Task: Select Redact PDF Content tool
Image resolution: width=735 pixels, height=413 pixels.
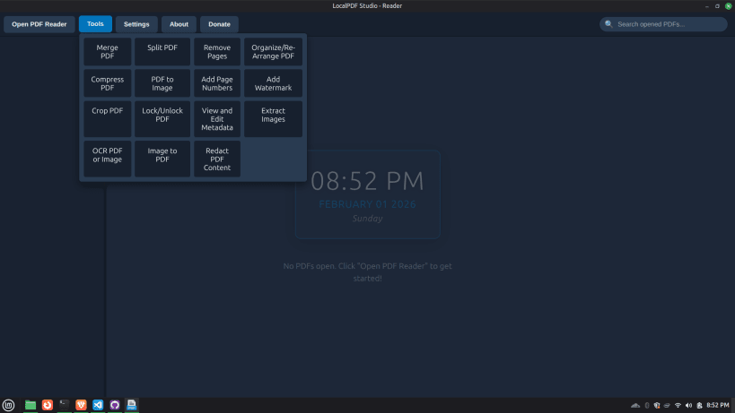Action: 217,159
